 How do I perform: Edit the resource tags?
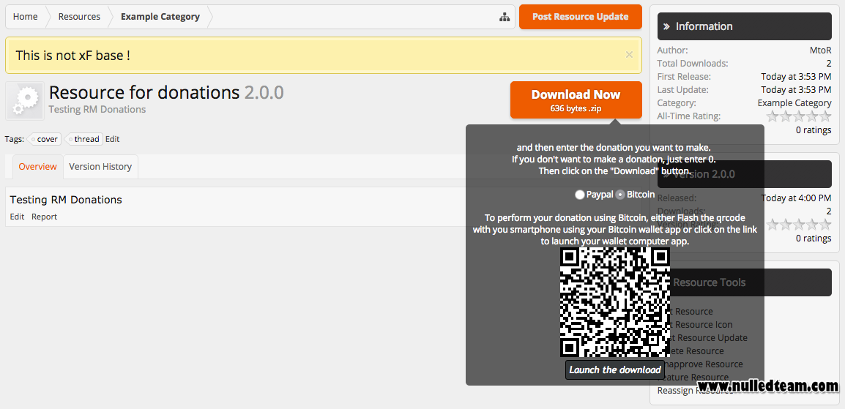112,139
